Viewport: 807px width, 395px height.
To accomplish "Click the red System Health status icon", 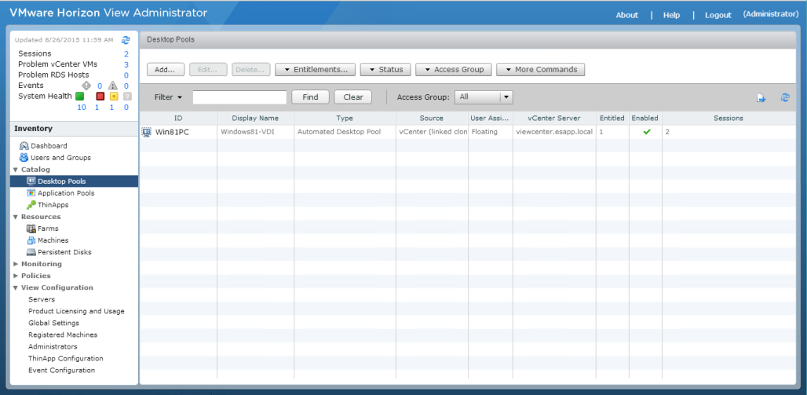I will [100, 97].
